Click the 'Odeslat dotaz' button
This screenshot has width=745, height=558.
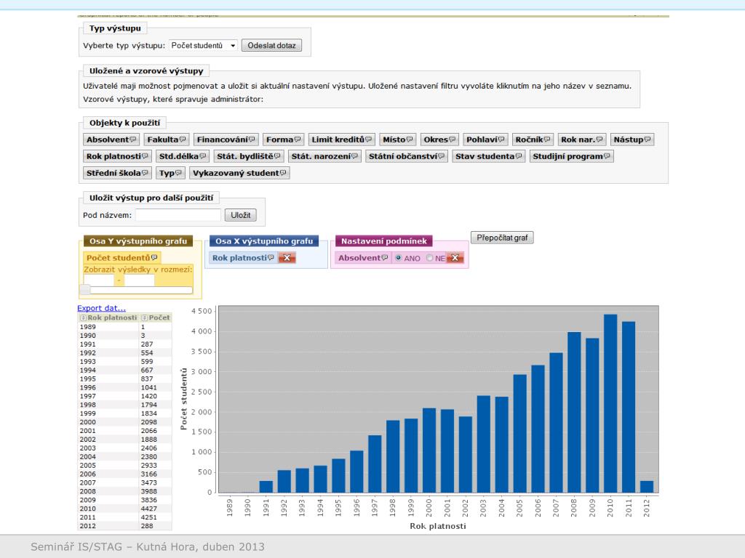click(271, 46)
